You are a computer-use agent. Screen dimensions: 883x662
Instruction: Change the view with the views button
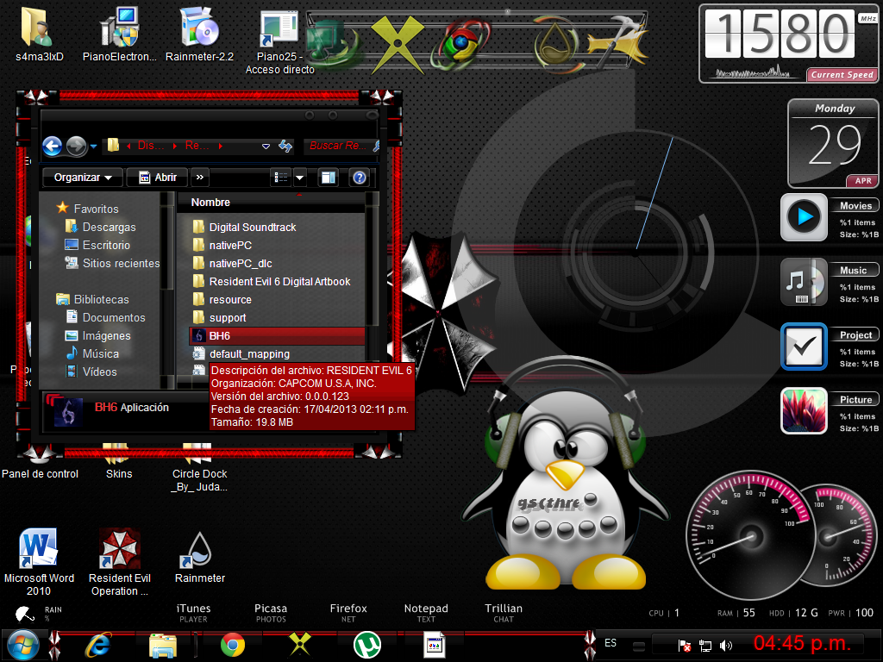281,178
